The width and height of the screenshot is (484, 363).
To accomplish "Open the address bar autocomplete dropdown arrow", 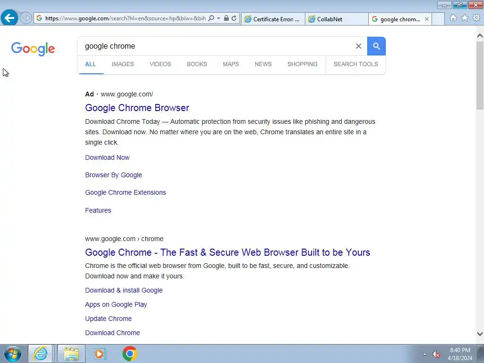I will coord(218,18).
